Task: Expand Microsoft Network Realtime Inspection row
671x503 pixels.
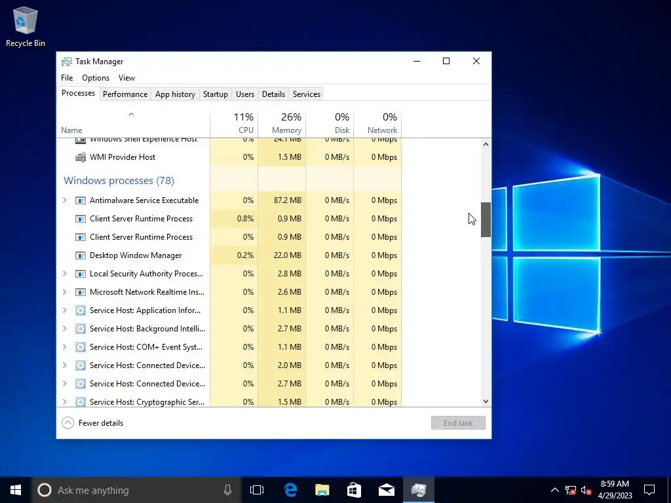Action: click(x=65, y=292)
